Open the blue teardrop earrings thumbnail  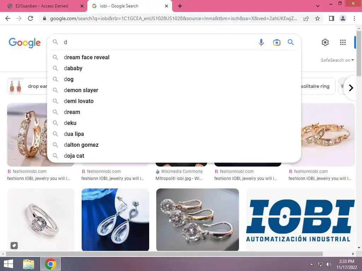point(115,219)
